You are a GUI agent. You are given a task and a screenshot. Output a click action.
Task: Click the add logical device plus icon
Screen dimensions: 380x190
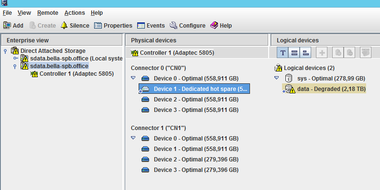[x=322, y=53]
